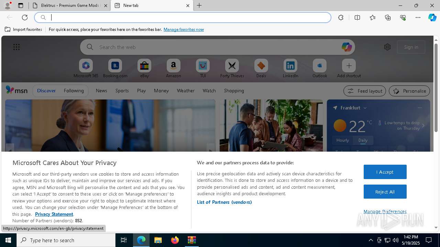The width and height of the screenshot is (440, 247).
Task: Open the Collections icon
Action: tap(388, 17)
